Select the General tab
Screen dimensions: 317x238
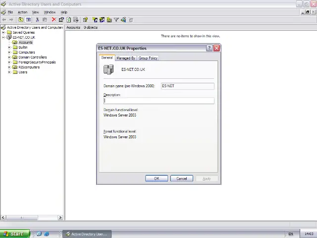click(107, 58)
